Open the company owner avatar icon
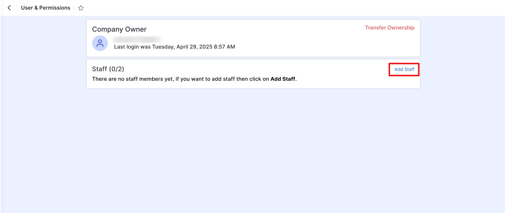505x213 pixels. [100, 43]
